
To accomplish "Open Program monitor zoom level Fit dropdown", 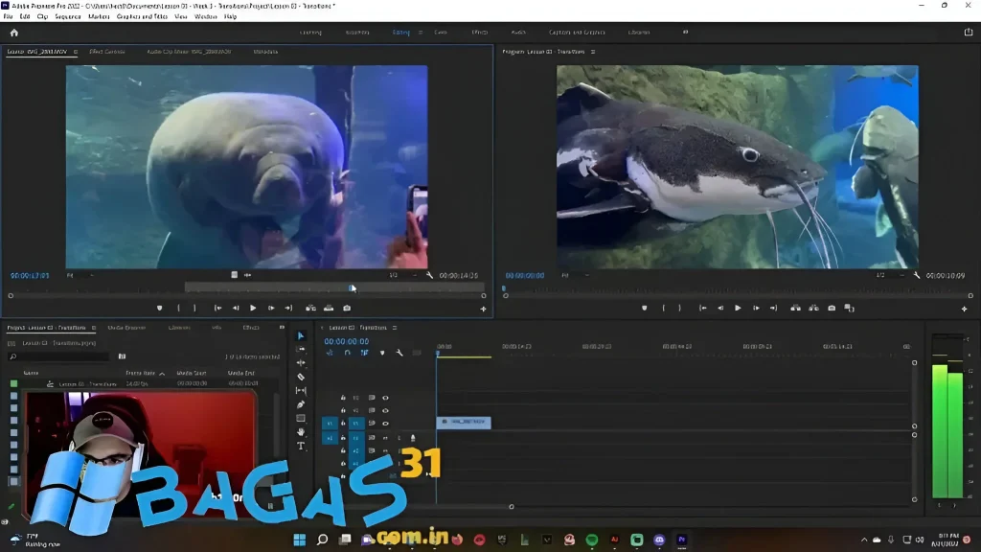I will 576,275.
